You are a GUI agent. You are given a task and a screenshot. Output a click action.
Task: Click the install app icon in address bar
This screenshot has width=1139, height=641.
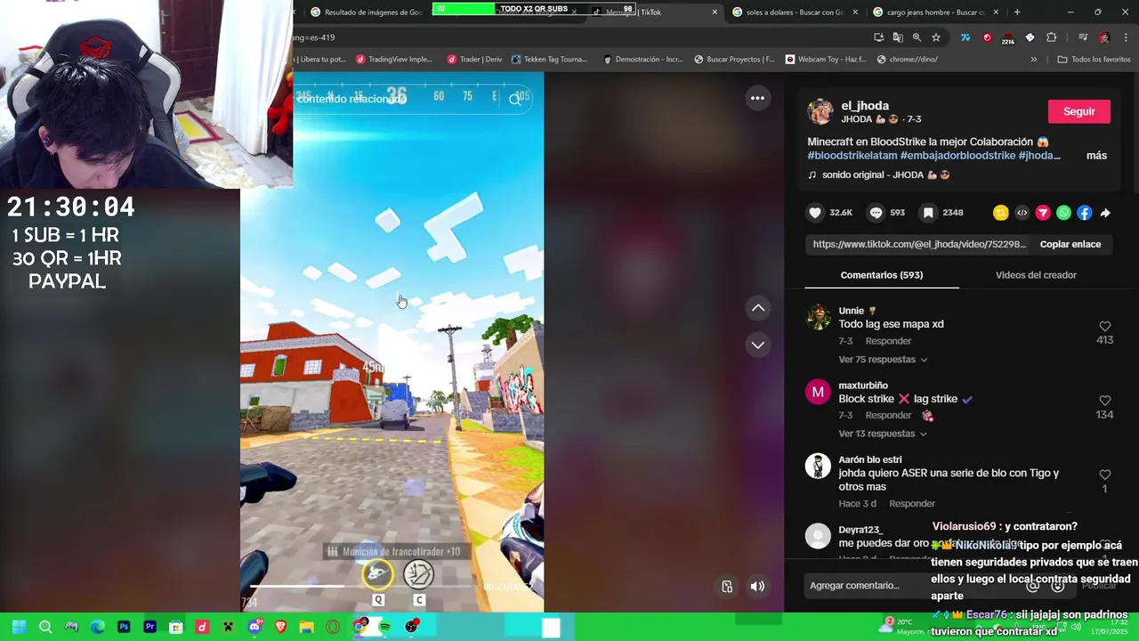point(879,37)
